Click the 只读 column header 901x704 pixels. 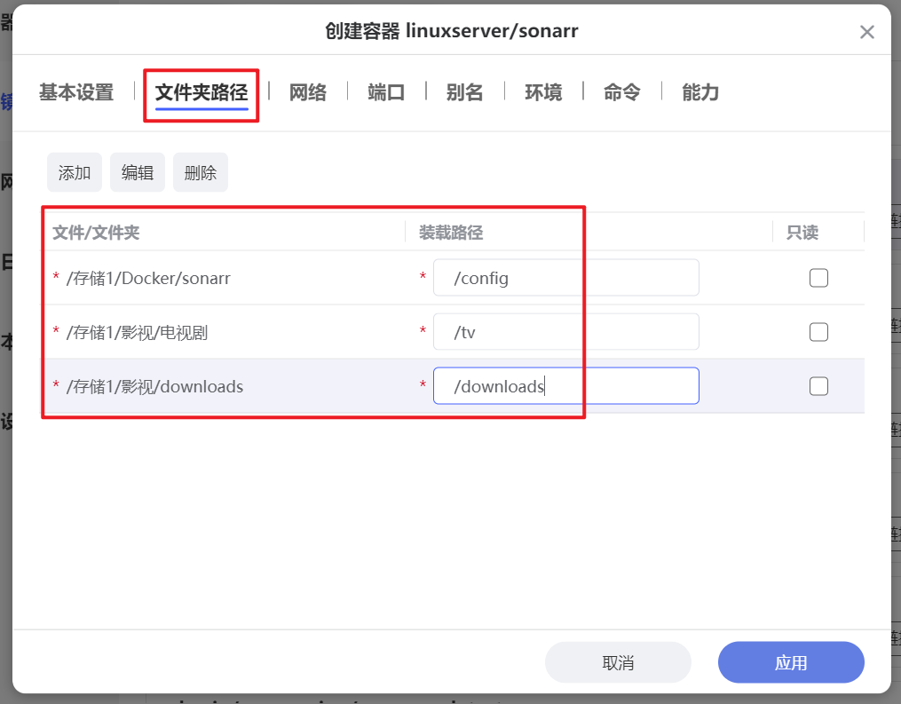click(x=802, y=233)
